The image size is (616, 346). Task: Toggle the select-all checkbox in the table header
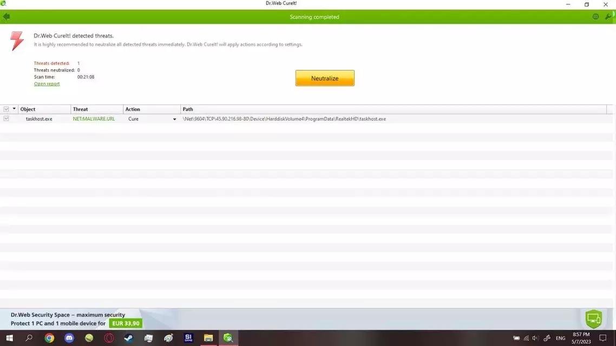click(x=6, y=109)
